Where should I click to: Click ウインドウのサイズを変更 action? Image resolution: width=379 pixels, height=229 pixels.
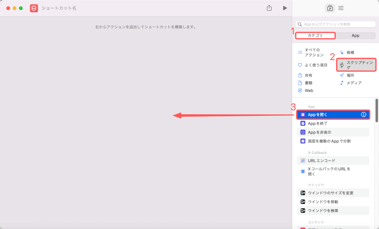[333, 193]
